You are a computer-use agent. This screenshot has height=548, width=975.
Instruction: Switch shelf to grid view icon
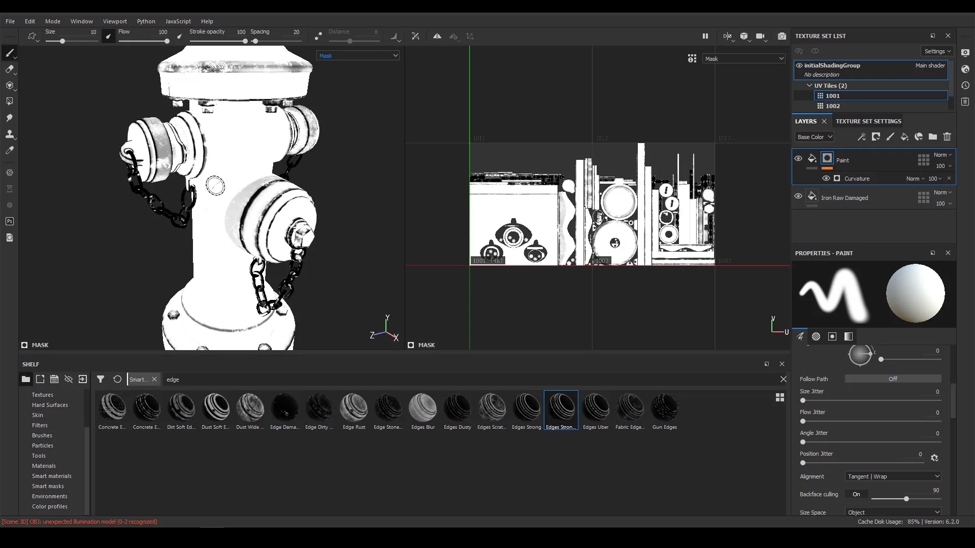[x=780, y=397]
